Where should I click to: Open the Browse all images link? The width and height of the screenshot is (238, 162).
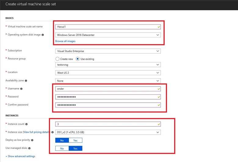tap(65, 41)
